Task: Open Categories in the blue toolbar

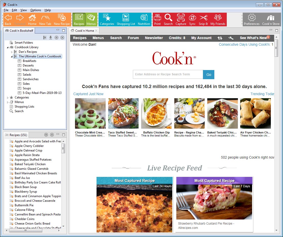Action: click(x=107, y=20)
